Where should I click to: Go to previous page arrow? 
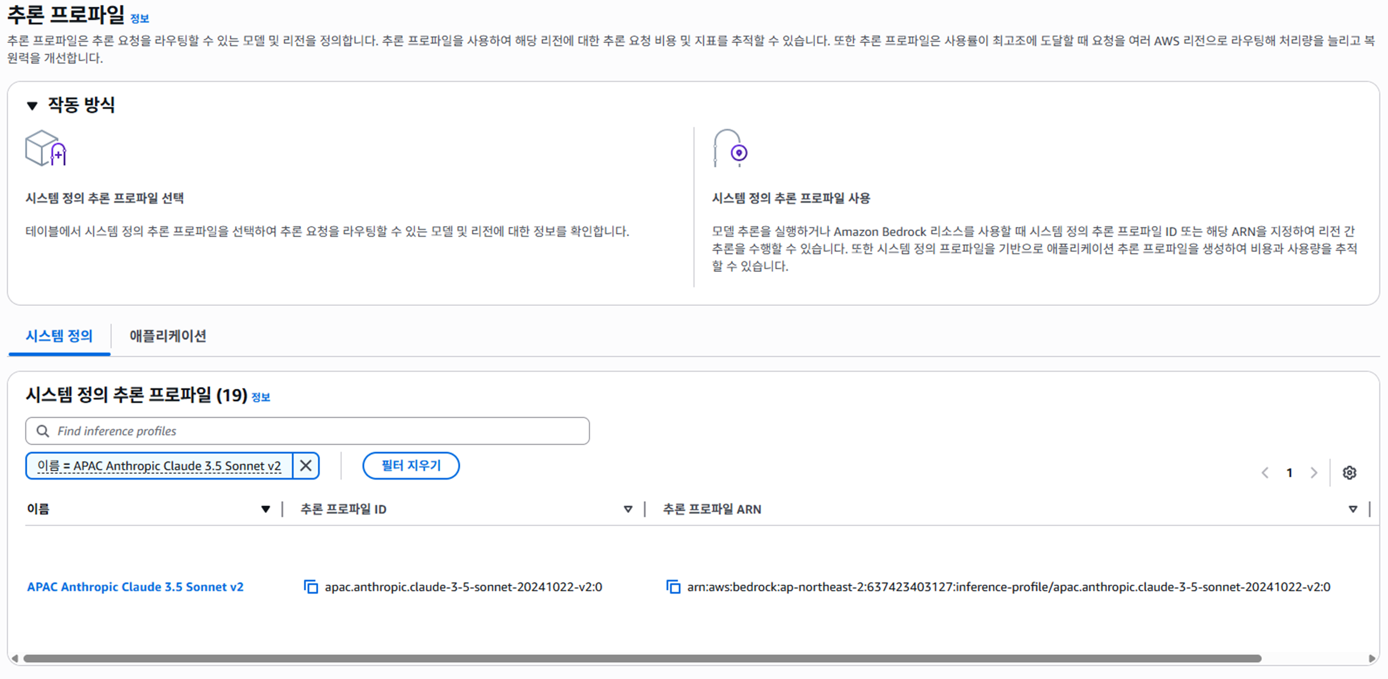click(x=1265, y=473)
